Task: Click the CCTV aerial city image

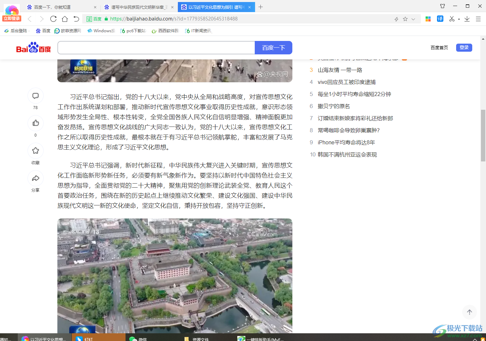Action: click(x=175, y=276)
